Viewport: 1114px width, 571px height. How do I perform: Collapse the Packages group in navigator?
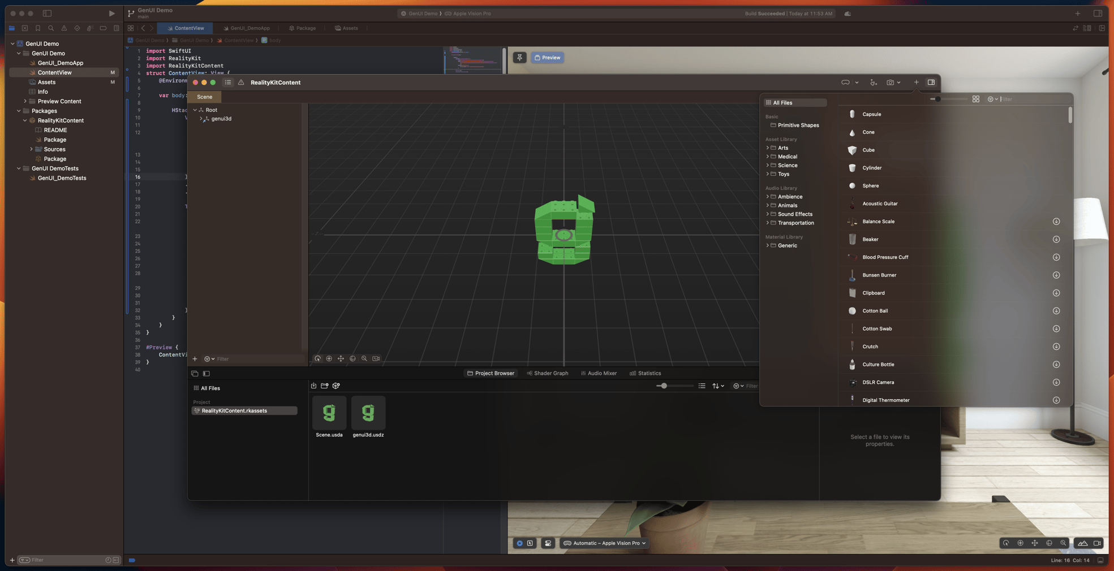pyautogui.click(x=19, y=111)
